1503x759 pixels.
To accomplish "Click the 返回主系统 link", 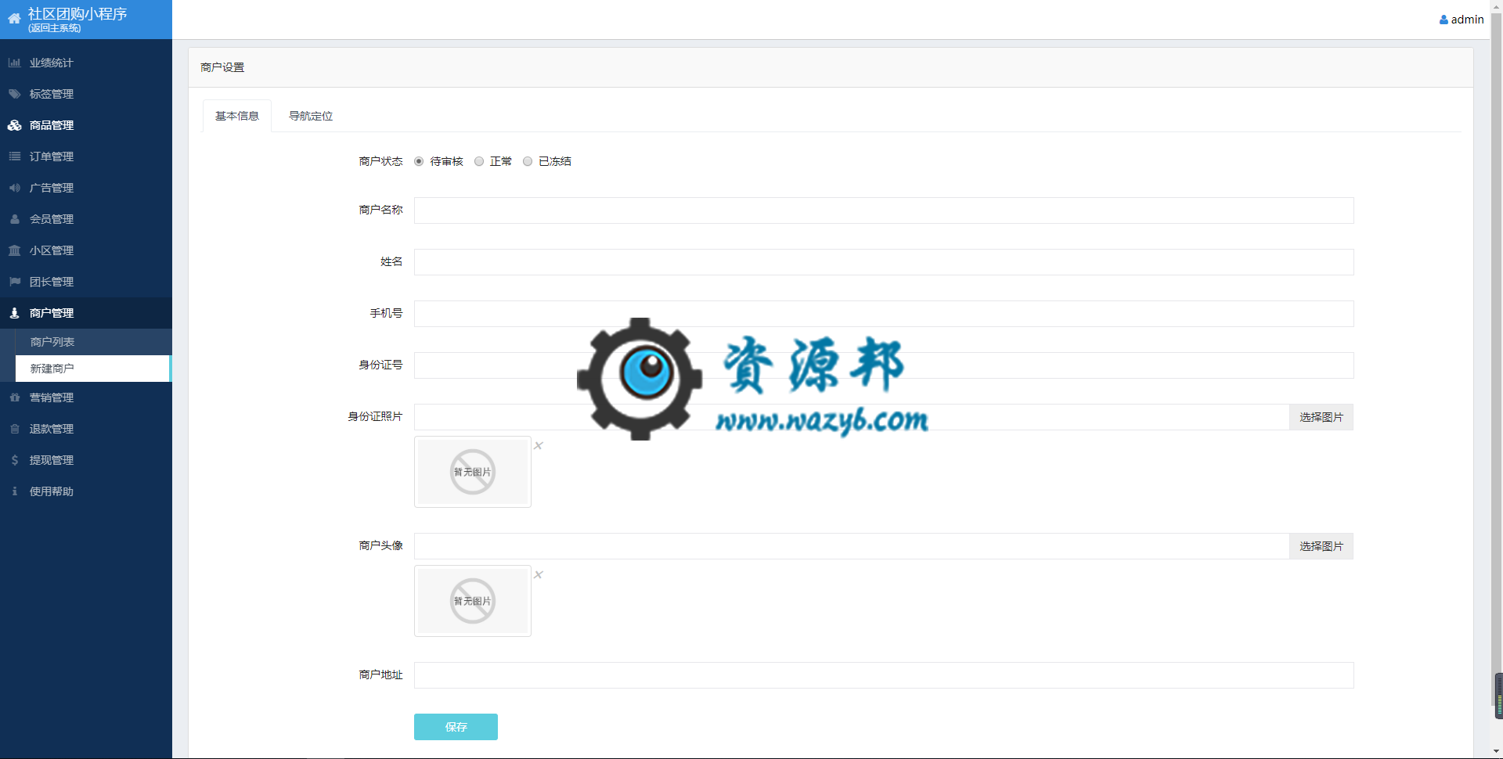I will click(x=55, y=28).
